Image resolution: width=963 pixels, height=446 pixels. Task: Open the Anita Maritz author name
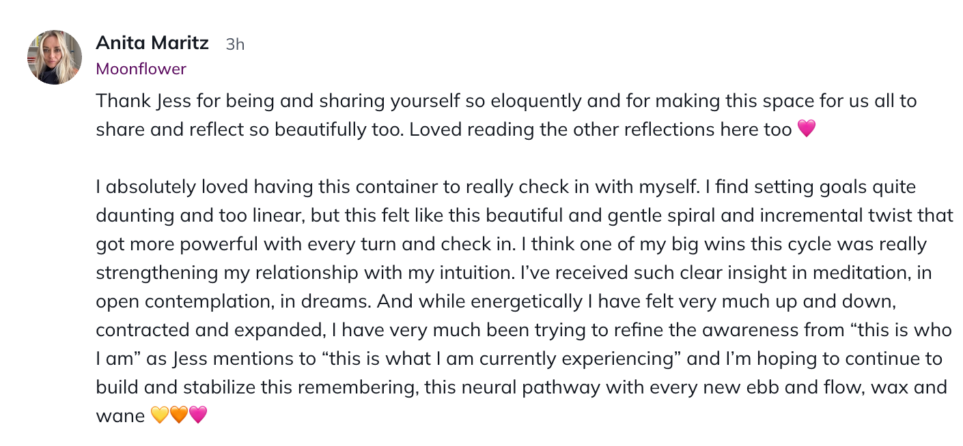tap(152, 43)
